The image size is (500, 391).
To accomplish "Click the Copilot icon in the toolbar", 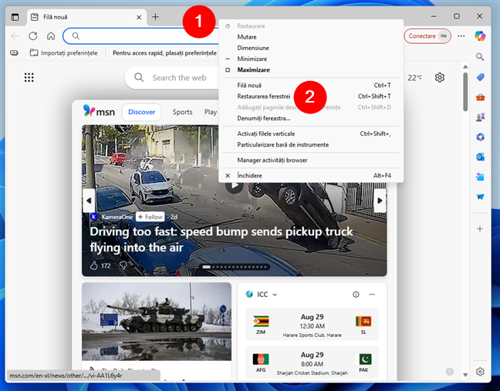I will pyautogui.click(x=480, y=35).
